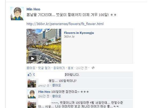
Task: Open the Flowers in Kyeongju title link
Action: [x=79, y=33]
